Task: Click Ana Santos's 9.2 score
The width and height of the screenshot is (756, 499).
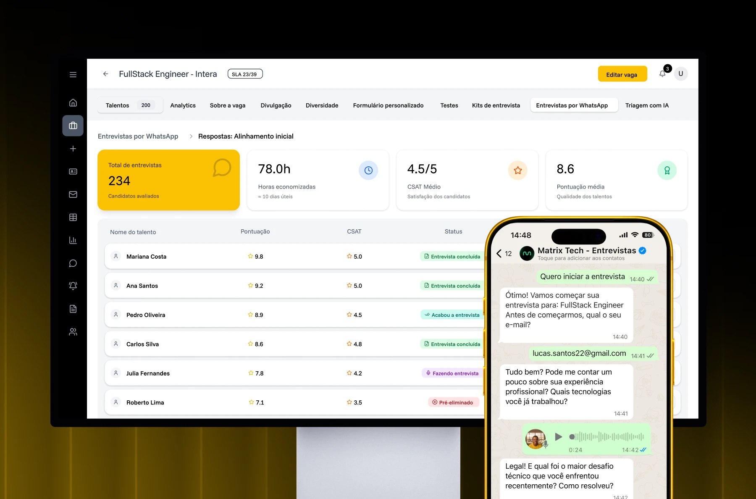Action: [x=255, y=286]
